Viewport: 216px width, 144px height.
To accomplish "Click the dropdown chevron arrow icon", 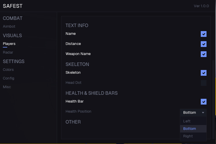I will point(203,113).
